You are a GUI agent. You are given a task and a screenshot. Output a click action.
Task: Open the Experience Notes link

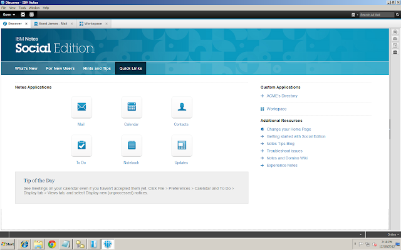point(282,165)
